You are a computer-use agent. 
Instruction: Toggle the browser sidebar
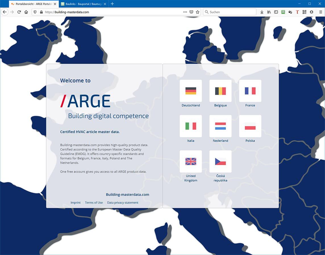click(x=276, y=12)
